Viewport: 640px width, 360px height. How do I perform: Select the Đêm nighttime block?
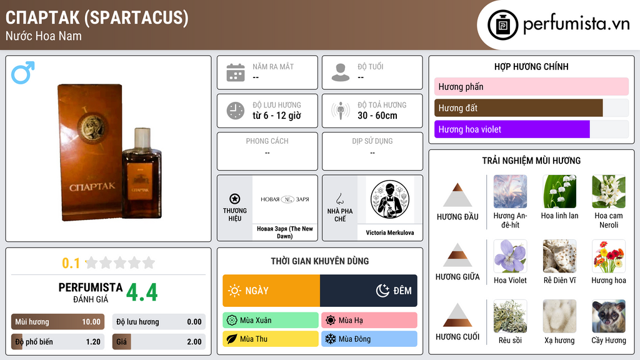(369, 291)
